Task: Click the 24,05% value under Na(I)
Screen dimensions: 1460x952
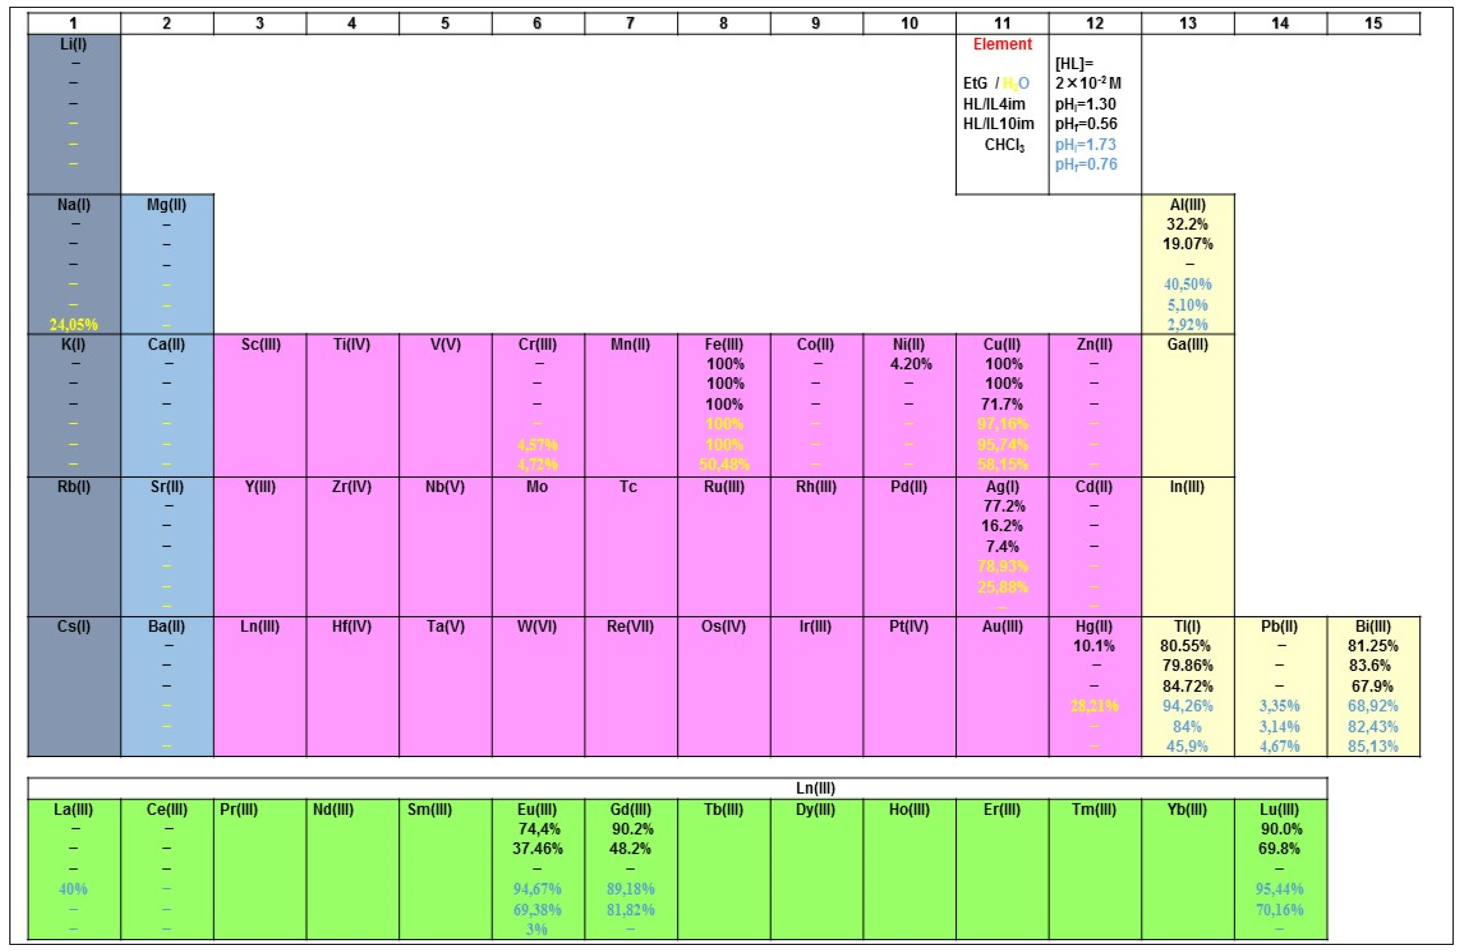Action: click(x=74, y=324)
